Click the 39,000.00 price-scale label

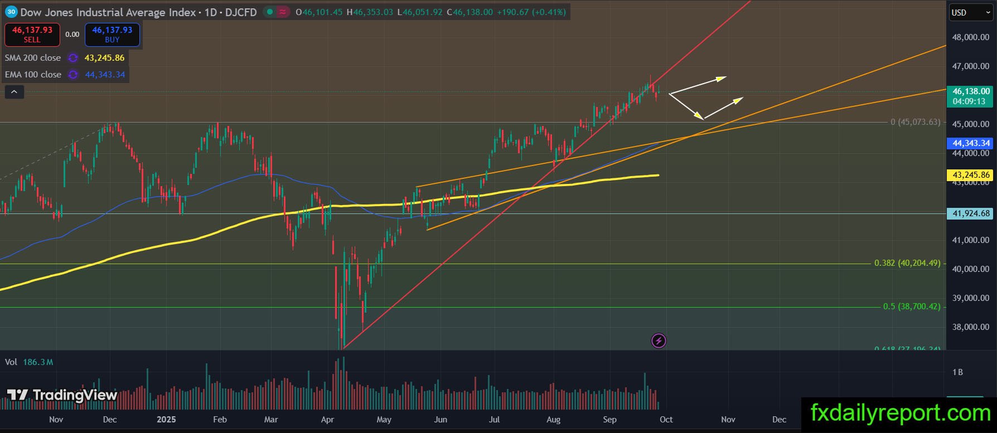[x=971, y=298]
